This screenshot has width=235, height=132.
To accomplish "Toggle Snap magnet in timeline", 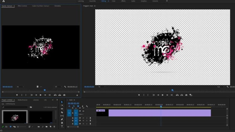I will pos(74,106).
